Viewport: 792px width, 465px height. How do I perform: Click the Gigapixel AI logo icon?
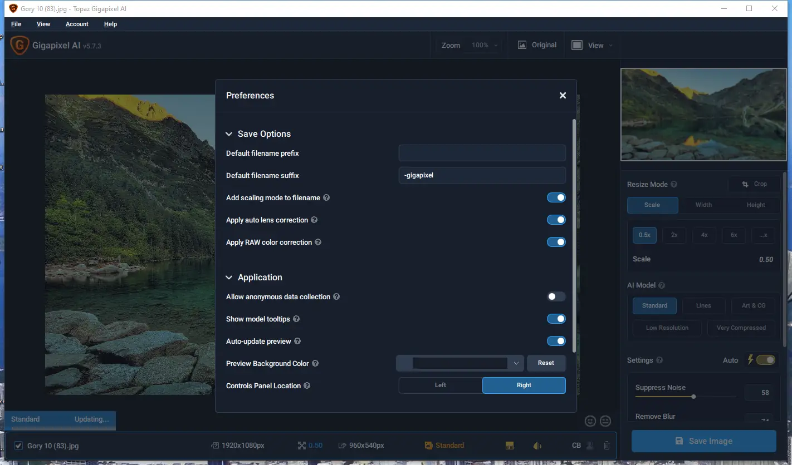tap(19, 45)
